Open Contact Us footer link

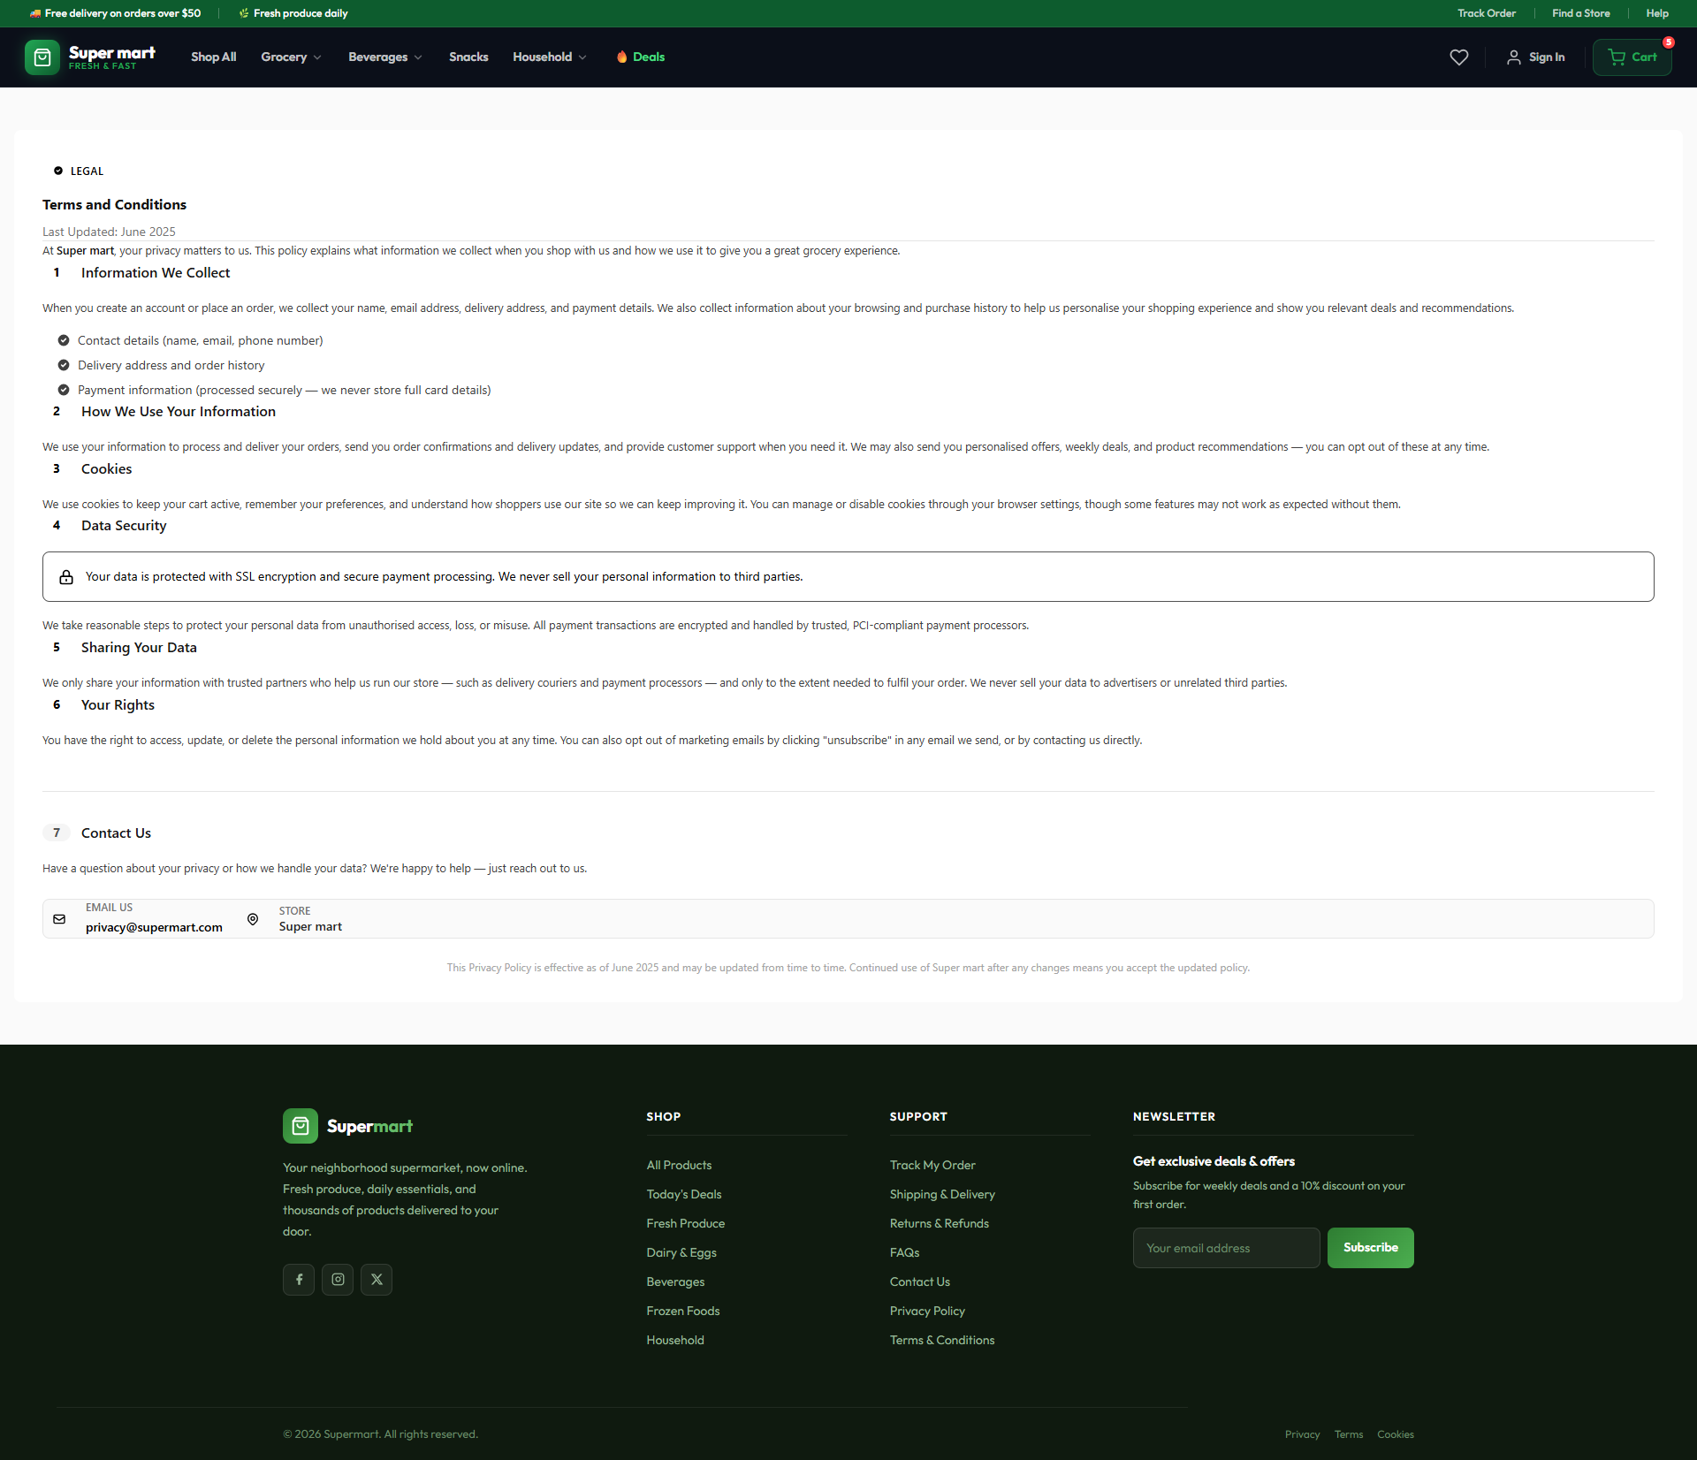[x=920, y=1281]
